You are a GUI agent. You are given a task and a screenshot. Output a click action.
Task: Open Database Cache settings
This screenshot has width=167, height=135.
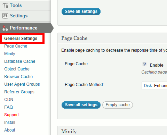click(20, 61)
